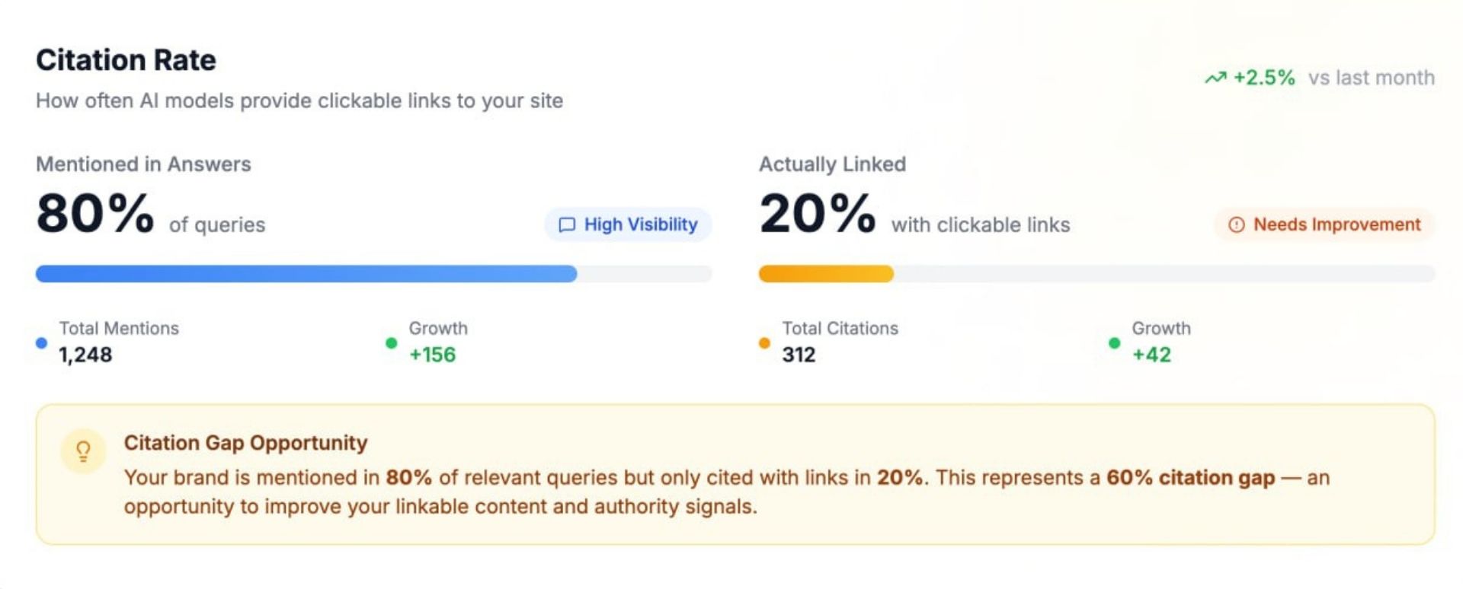
Task: Expand the Mentioned in Answers section
Action: (143, 164)
